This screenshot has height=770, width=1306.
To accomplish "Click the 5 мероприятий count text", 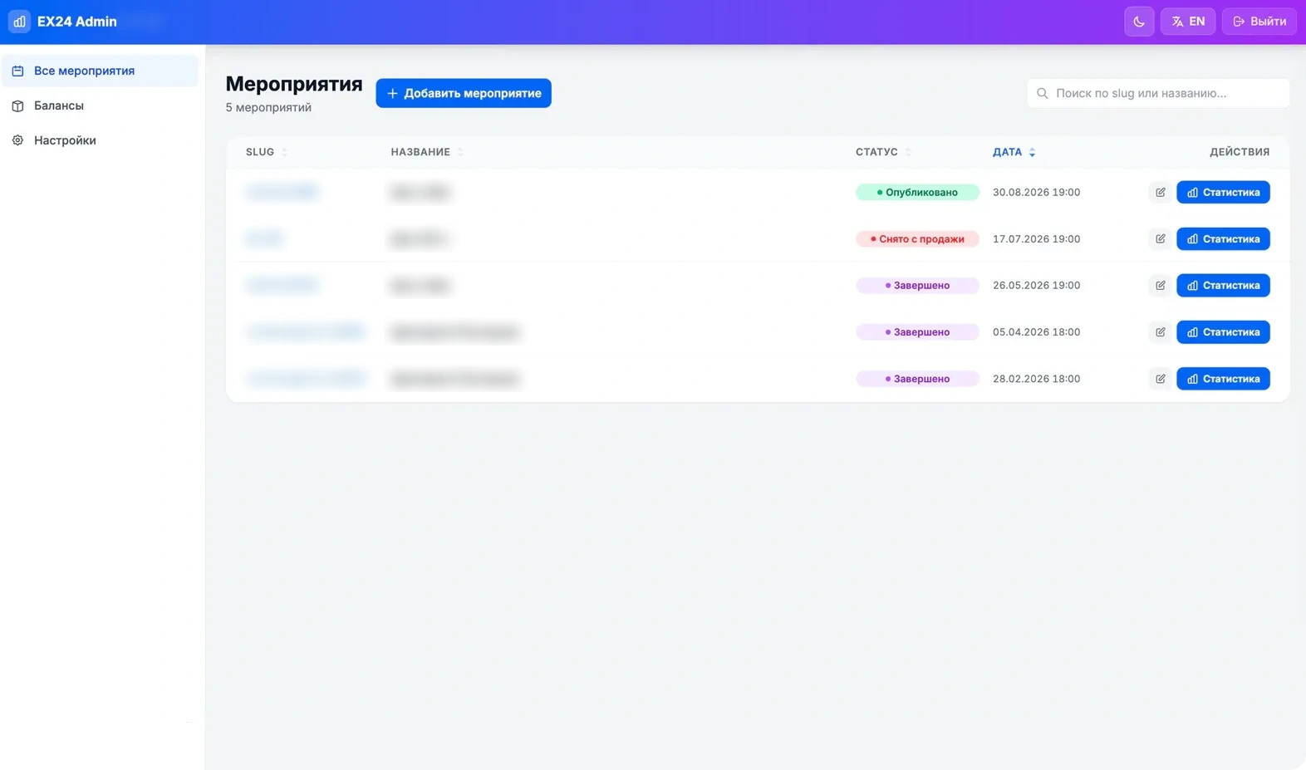I will tap(268, 107).
